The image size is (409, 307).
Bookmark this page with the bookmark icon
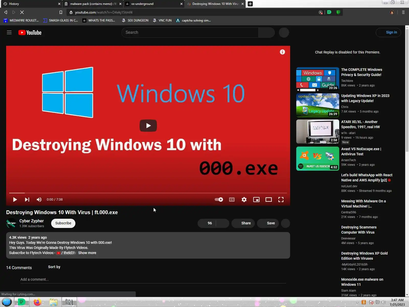(x=61, y=12)
